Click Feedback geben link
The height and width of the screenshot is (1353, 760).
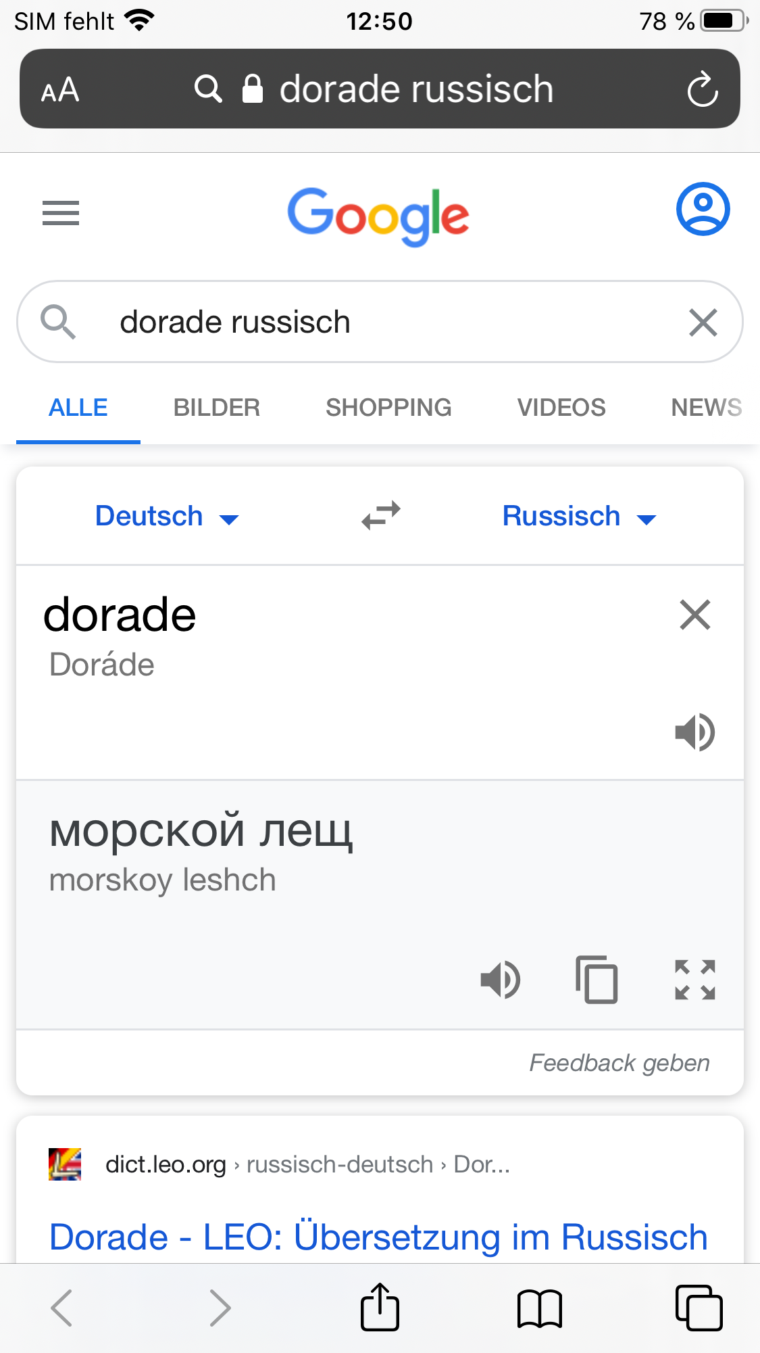[619, 1063]
